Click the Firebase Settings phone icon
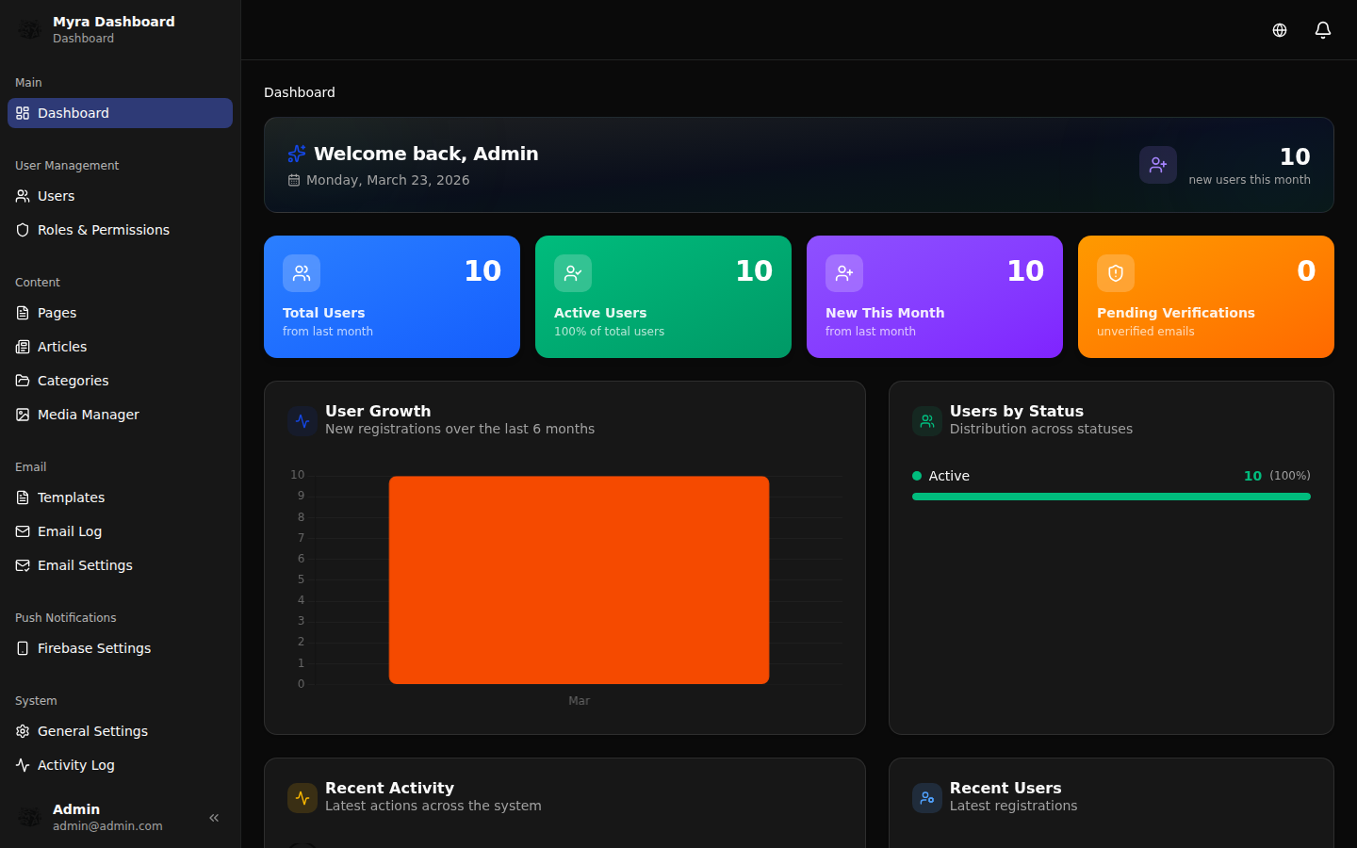The image size is (1357, 848). [23, 648]
